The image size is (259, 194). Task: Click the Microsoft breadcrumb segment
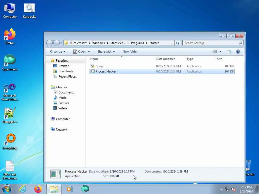pos(80,43)
